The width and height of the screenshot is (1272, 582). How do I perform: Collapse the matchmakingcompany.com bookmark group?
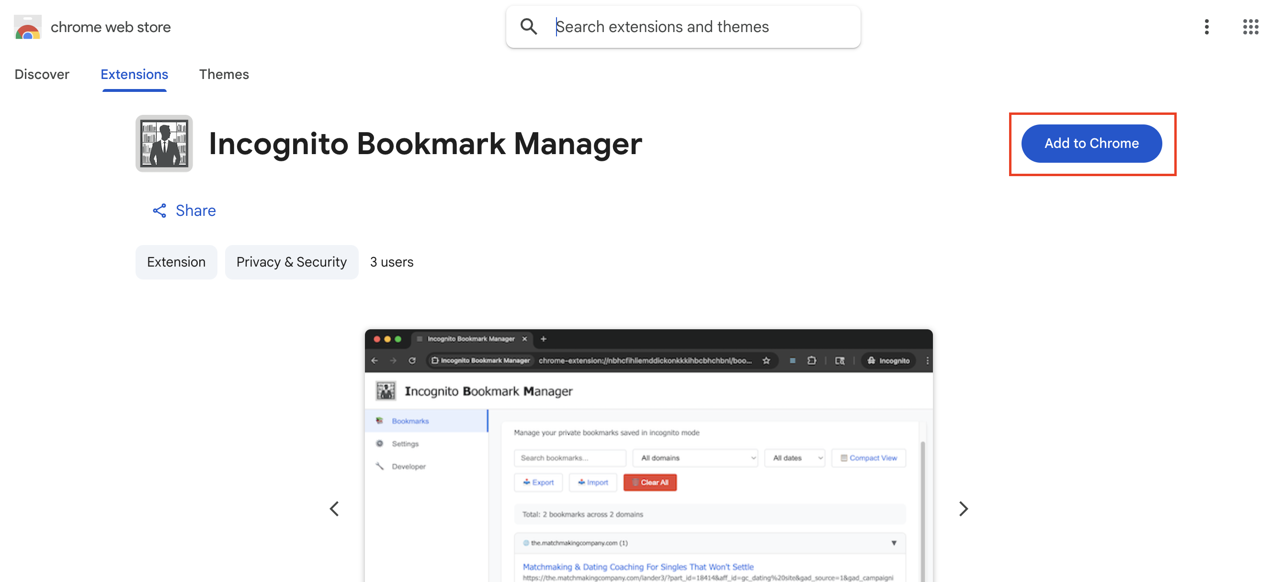[894, 543]
